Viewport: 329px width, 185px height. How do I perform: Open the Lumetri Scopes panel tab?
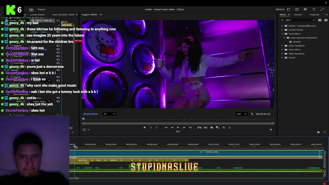click(x=37, y=15)
